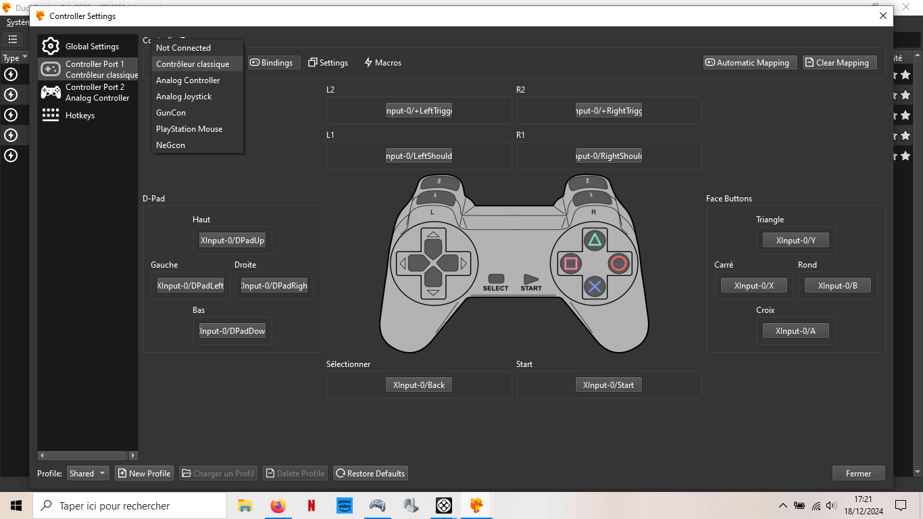Open File Explorer from the taskbar
This screenshot has width=923, height=519.
tap(245, 505)
